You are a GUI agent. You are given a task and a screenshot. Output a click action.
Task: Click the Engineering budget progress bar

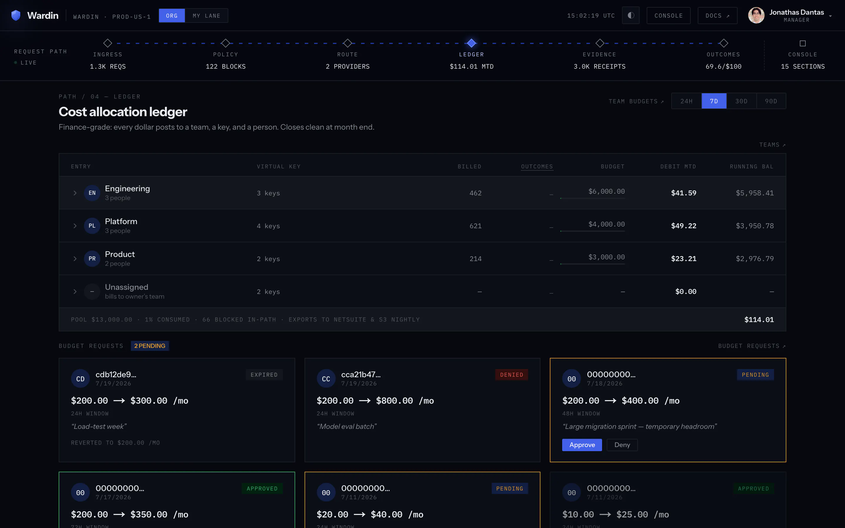point(593,198)
